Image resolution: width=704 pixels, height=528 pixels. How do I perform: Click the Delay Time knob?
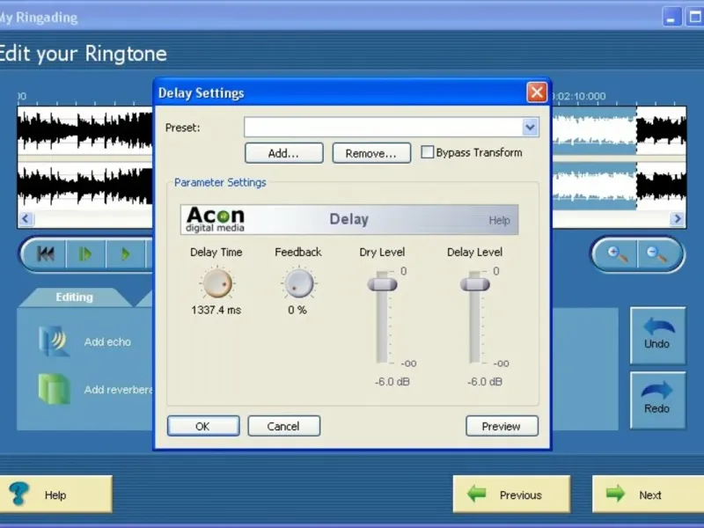(x=217, y=282)
